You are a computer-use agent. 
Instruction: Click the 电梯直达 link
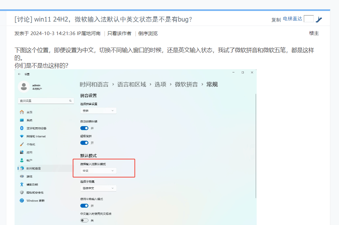pyautogui.click(x=293, y=19)
